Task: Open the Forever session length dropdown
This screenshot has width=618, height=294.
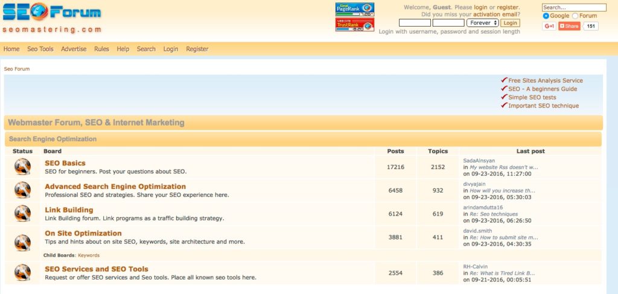Action: 483,23
